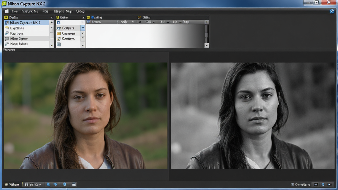338x190 pixels.
Task: Click the white document icon beside the Flie menu
Action: pyautogui.click(x=7, y=11)
